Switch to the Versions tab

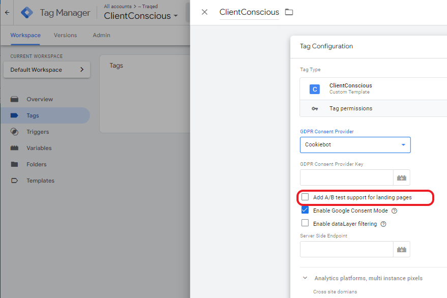(x=65, y=35)
